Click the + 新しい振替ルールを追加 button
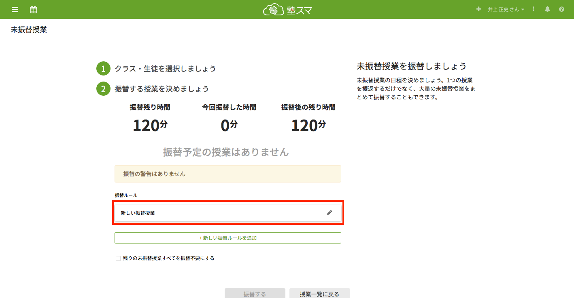 point(228,238)
